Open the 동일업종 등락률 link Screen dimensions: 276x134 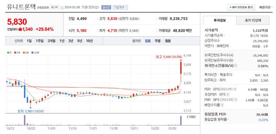point(217,120)
